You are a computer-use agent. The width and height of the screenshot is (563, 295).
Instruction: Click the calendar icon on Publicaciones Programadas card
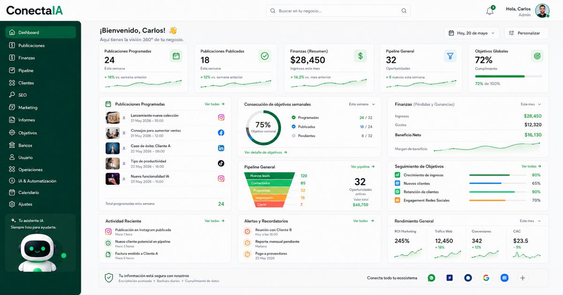[x=176, y=56]
